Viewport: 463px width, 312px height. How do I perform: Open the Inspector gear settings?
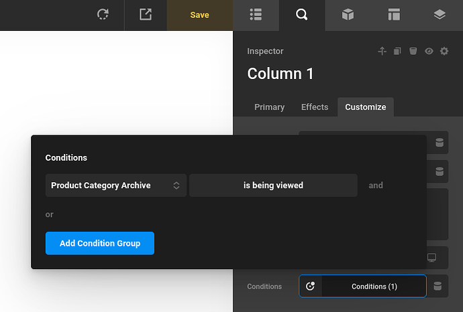coord(444,52)
